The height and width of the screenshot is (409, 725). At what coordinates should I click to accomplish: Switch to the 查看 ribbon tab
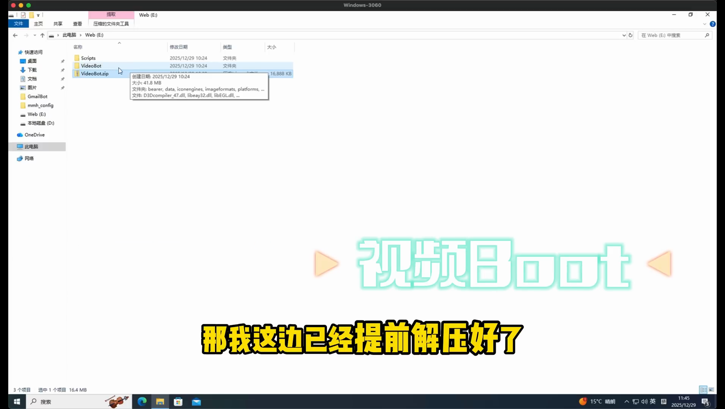[x=77, y=23]
